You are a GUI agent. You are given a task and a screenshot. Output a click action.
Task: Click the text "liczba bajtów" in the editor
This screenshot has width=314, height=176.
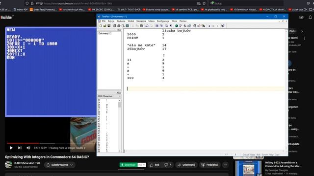[x=176, y=31]
